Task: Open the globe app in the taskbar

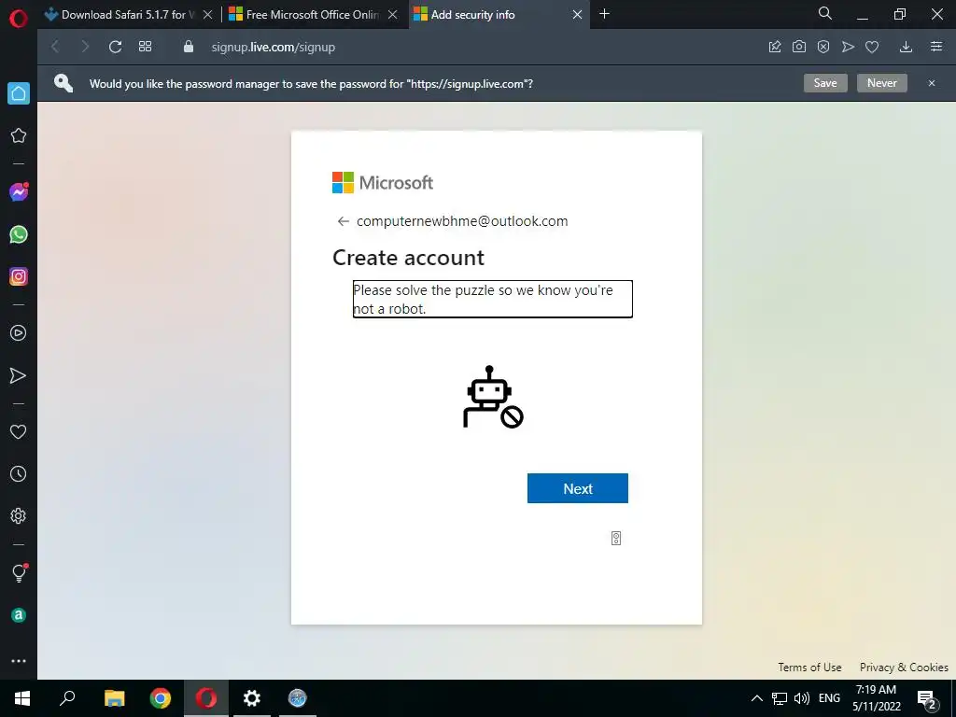Action: pyautogui.click(x=298, y=698)
